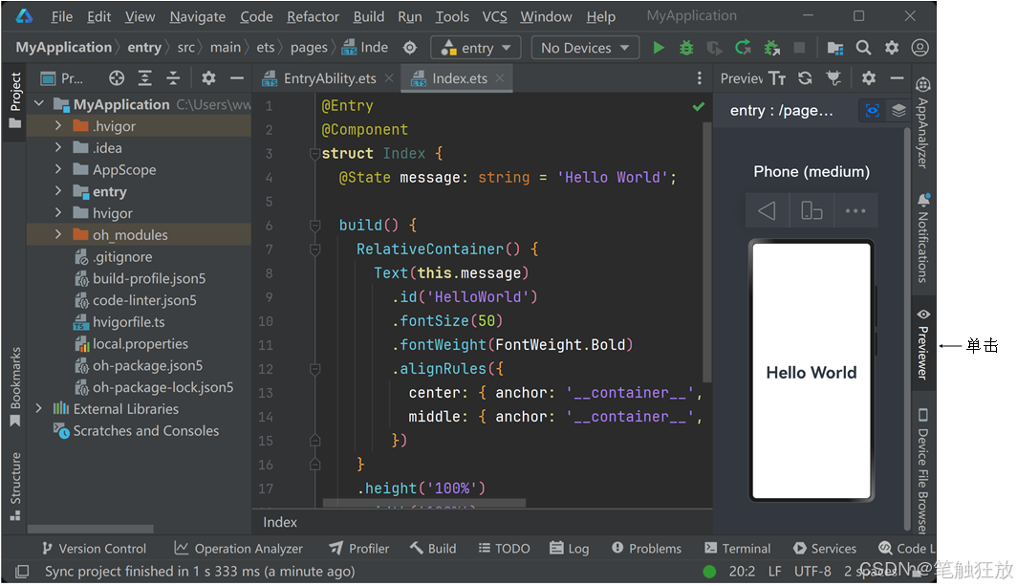
Task: Open the Problems tool window
Action: coord(646,549)
